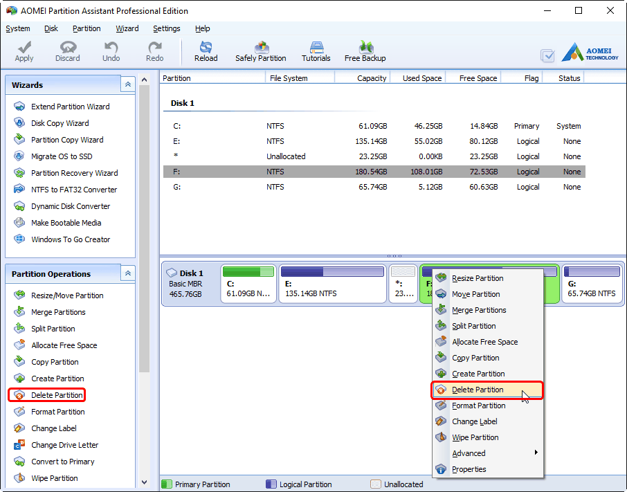The height and width of the screenshot is (492, 627).
Task: Choose Delete Partition from the context menu
Action: 480,390
